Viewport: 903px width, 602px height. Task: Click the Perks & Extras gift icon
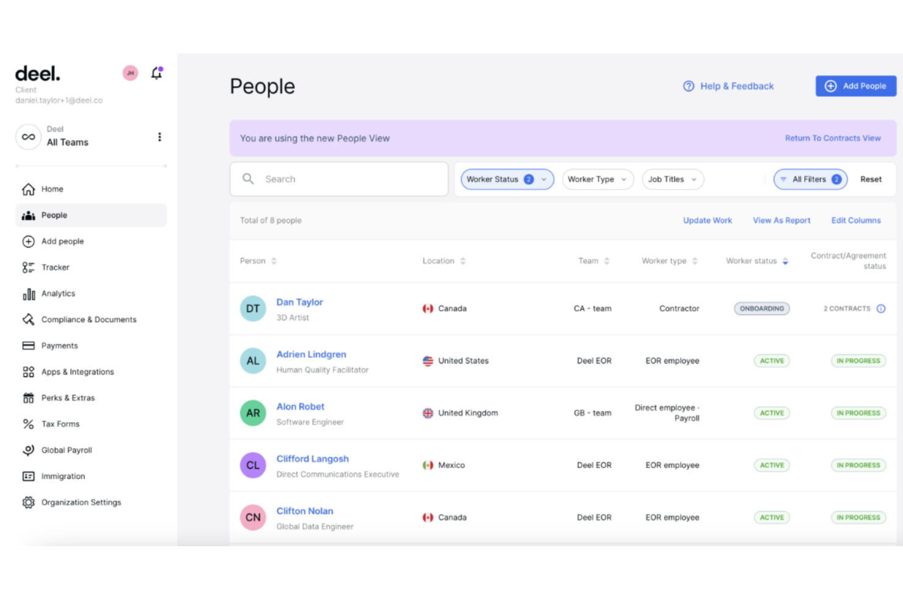click(28, 398)
